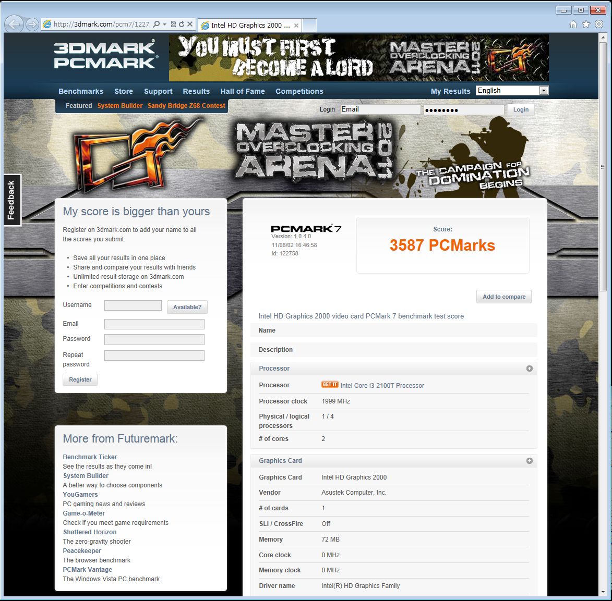Viewport: 612px width, 601px height.
Task: Open browser Tools gear icon
Action: 599,24
